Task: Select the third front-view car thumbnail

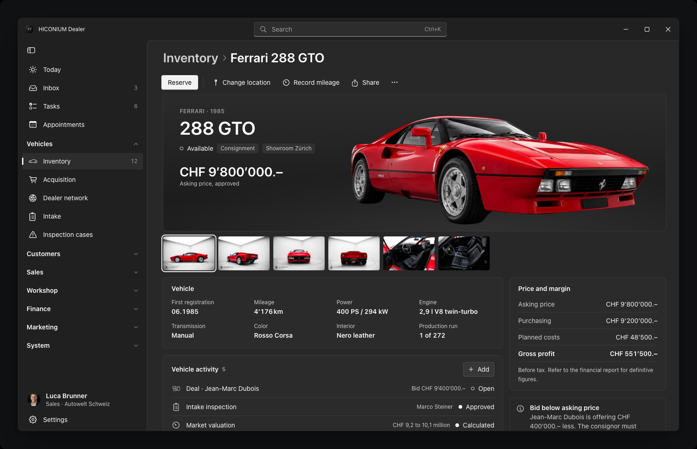Action: point(299,253)
